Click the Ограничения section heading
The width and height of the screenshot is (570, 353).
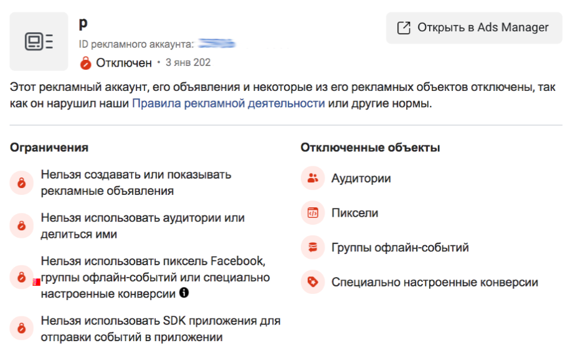coord(49,148)
